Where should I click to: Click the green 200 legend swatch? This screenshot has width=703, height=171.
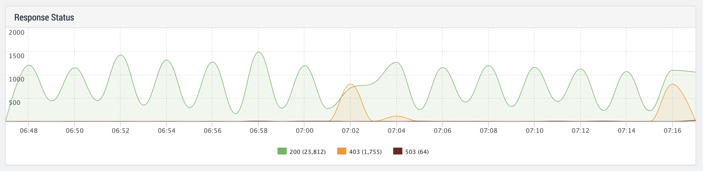pos(282,151)
